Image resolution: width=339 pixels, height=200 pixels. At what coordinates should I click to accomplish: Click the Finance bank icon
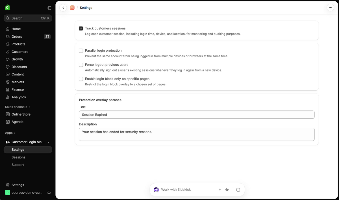[x=8, y=90]
